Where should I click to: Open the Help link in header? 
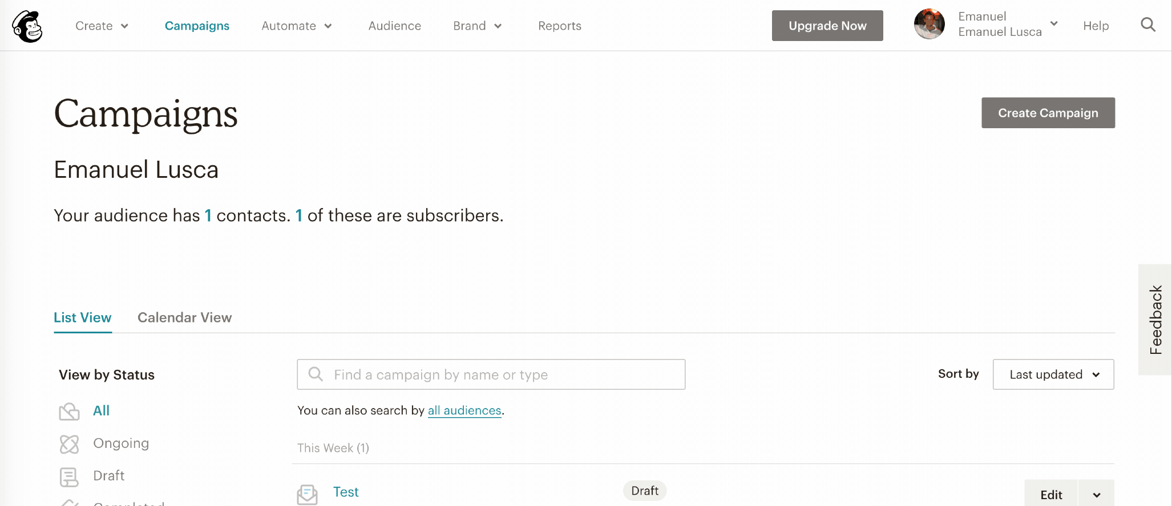pos(1096,26)
